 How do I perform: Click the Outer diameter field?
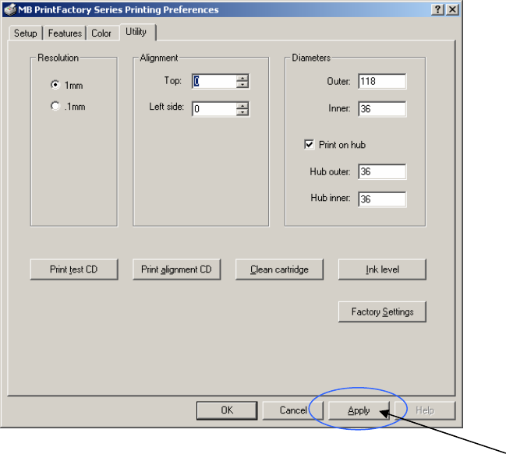(x=382, y=81)
